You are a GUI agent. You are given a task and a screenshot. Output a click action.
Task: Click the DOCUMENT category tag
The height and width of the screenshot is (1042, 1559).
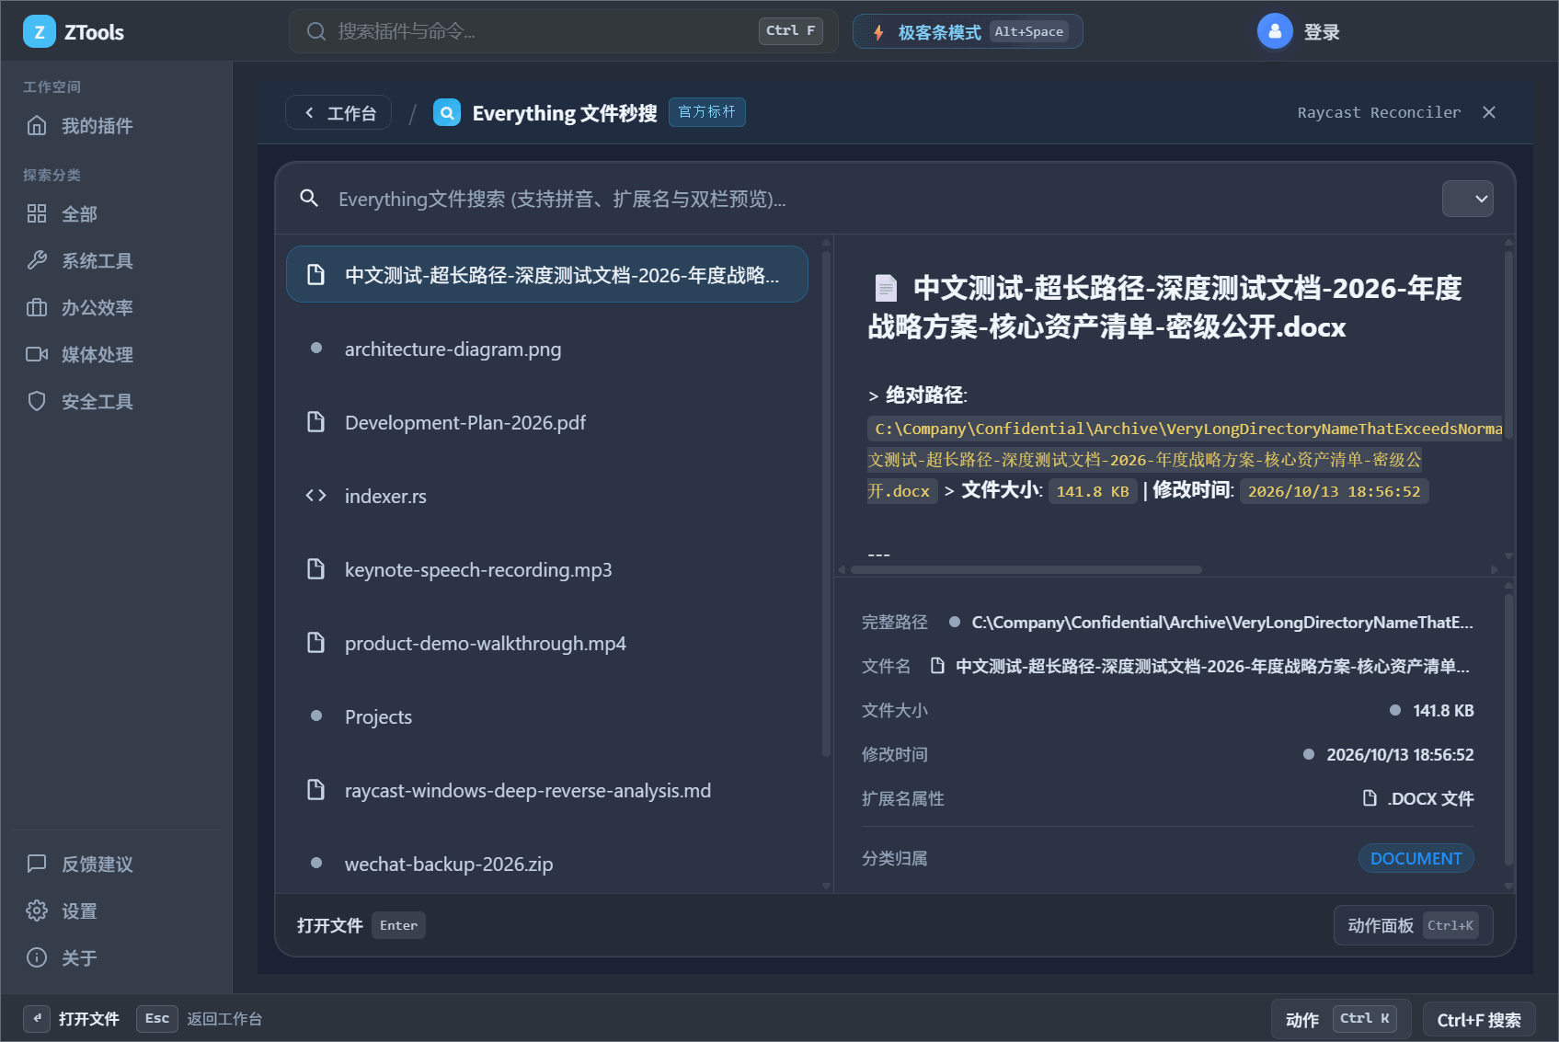pos(1416,858)
